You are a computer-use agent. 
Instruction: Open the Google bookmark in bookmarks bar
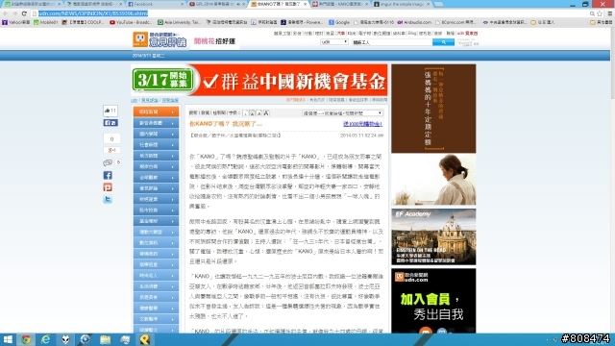(x=339, y=22)
